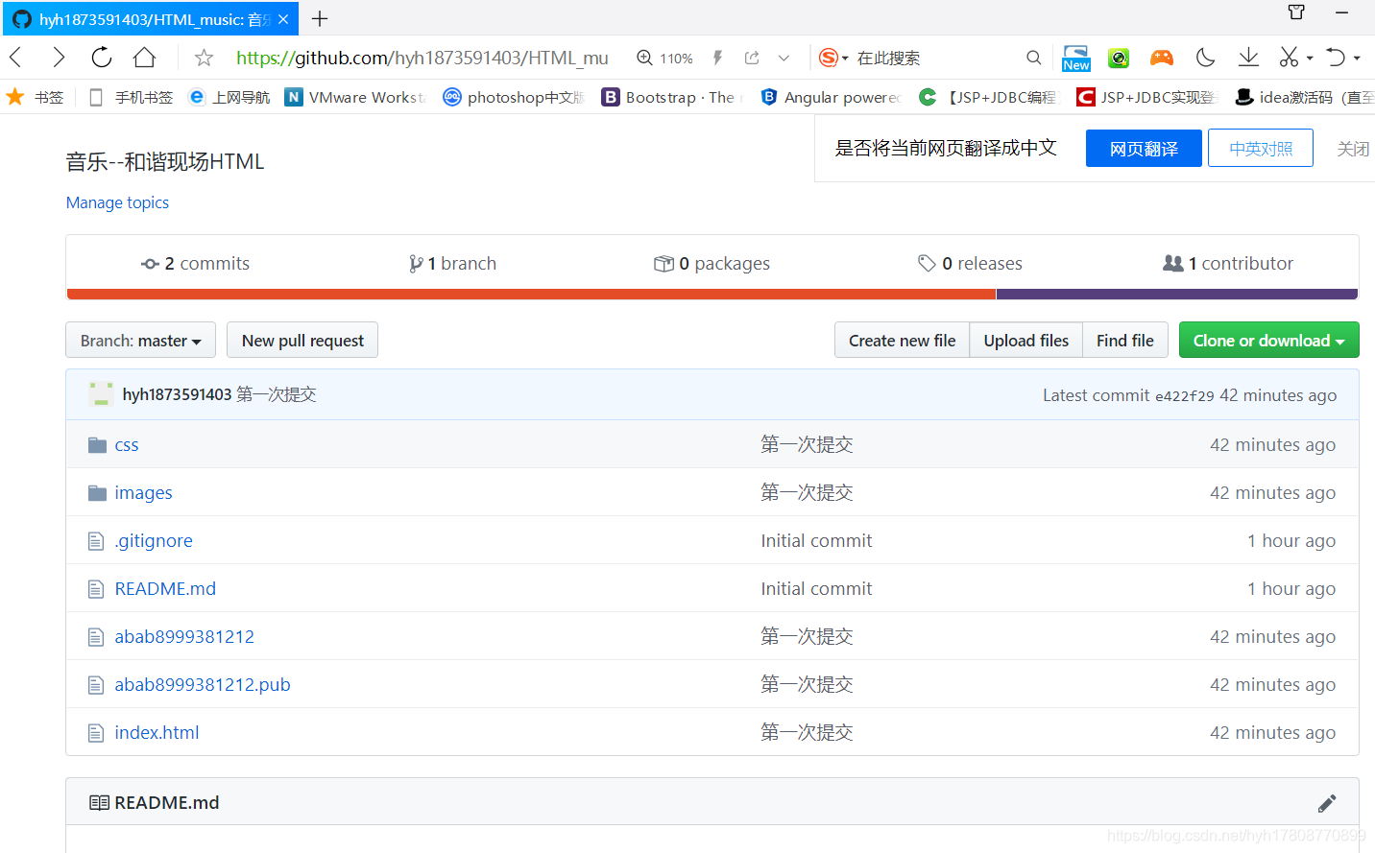Click the browser refresh icon
The height and width of the screenshot is (853, 1375).
pyautogui.click(x=102, y=58)
